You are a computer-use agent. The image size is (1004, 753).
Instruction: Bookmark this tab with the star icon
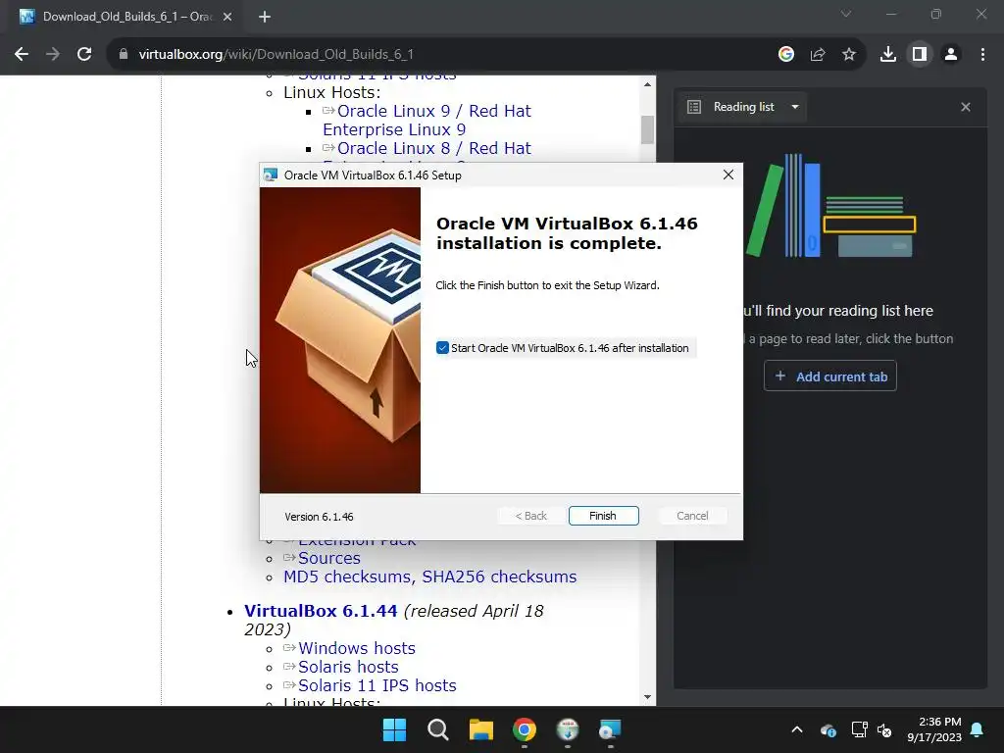849,55
